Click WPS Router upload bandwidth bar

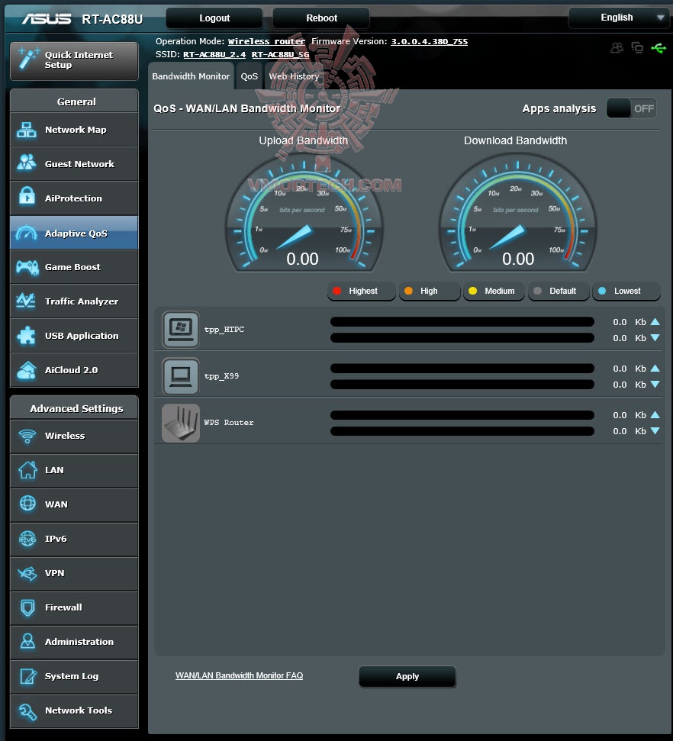click(x=462, y=415)
